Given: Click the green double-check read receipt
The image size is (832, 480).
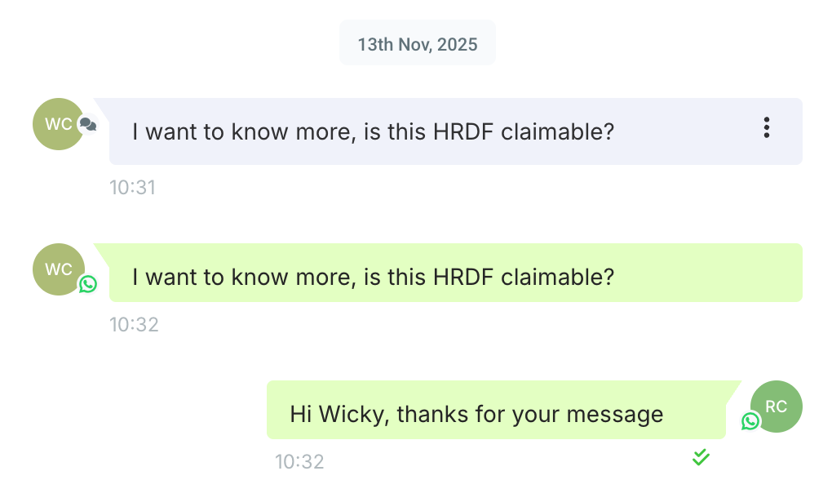Looking at the screenshot, I should tap(700, 458).
